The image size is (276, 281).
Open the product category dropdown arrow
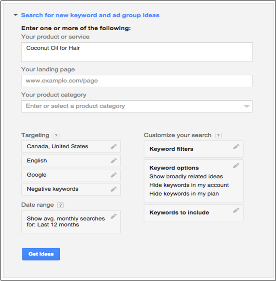[247, 106]
